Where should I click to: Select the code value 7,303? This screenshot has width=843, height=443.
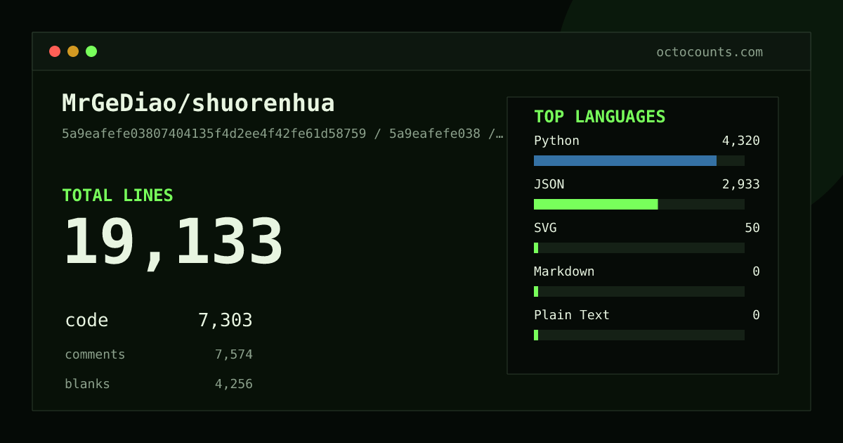tap(225, 321)
